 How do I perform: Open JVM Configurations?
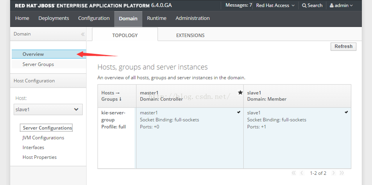[43, 138]
